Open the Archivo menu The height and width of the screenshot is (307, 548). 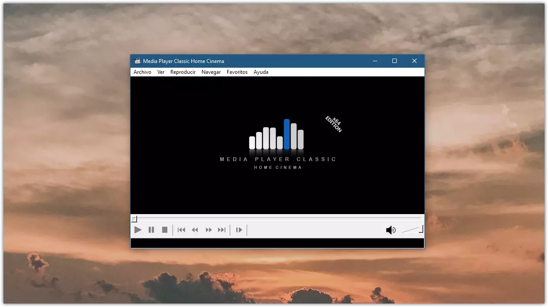pos(142,72)
